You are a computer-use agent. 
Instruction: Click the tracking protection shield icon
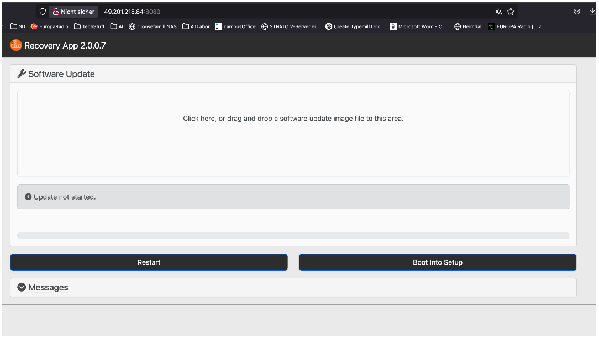pyautogui.click(x=43, y=11)
